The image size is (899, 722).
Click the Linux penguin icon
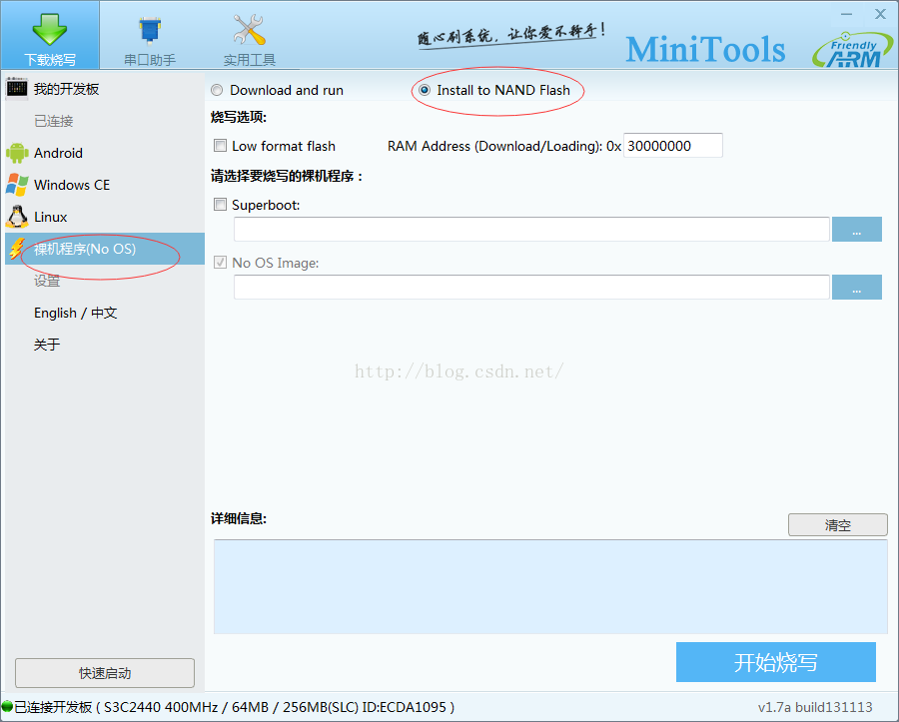click(17, 217)
